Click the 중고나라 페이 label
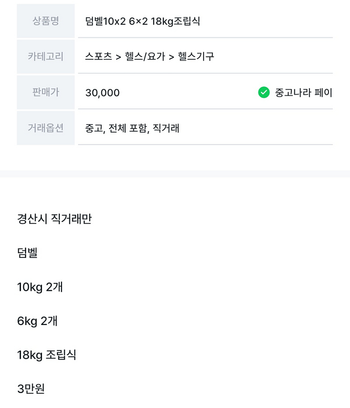The height and width of the screenshot is (408, 350). (x=304, y=92)
